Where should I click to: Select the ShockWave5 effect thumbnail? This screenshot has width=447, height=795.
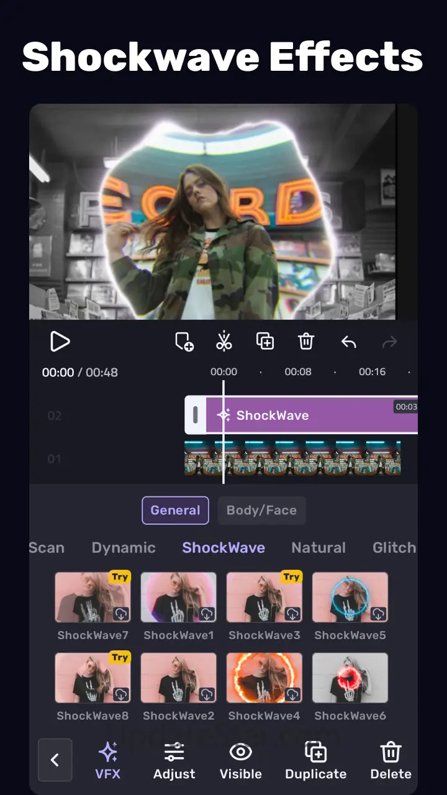pos(350,597)
